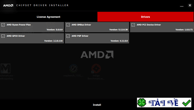Toggle the AMD SMBus Driver checkbox
Viewport: 194px width, 110px height.
tap(68, 25)
